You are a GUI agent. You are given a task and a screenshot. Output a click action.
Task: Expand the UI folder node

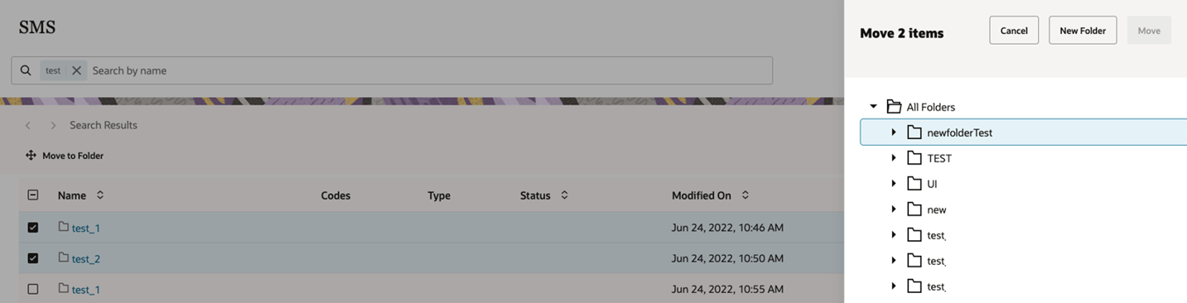(x=894, y=184)
